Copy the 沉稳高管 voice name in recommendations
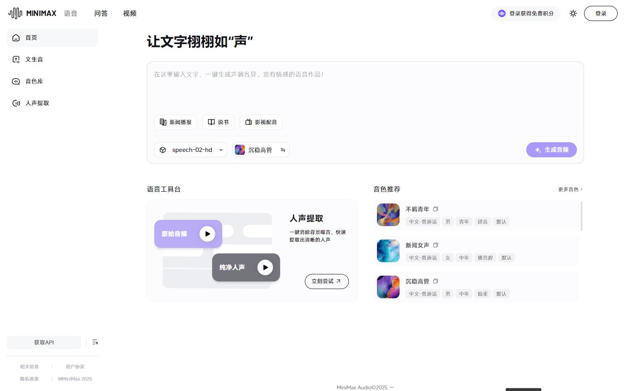The width and height of the screenshot is (626, 391). pos(436,281)
